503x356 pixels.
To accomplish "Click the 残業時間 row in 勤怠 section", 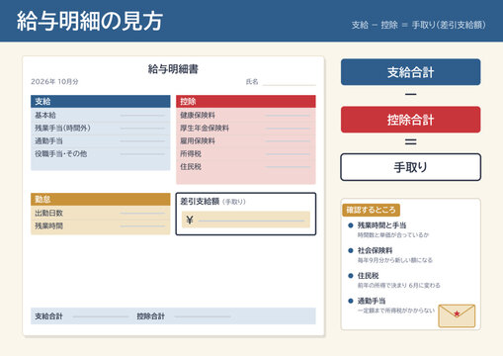I will [x=101, y=226].
